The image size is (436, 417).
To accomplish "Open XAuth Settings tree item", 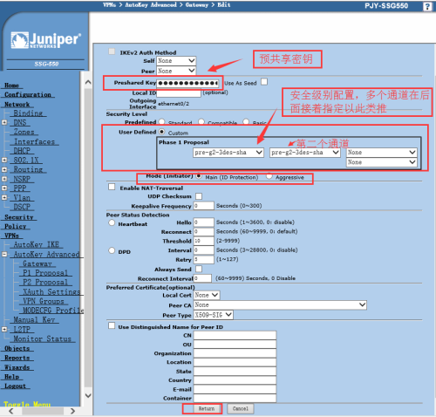I will click(x=51, y=291).
